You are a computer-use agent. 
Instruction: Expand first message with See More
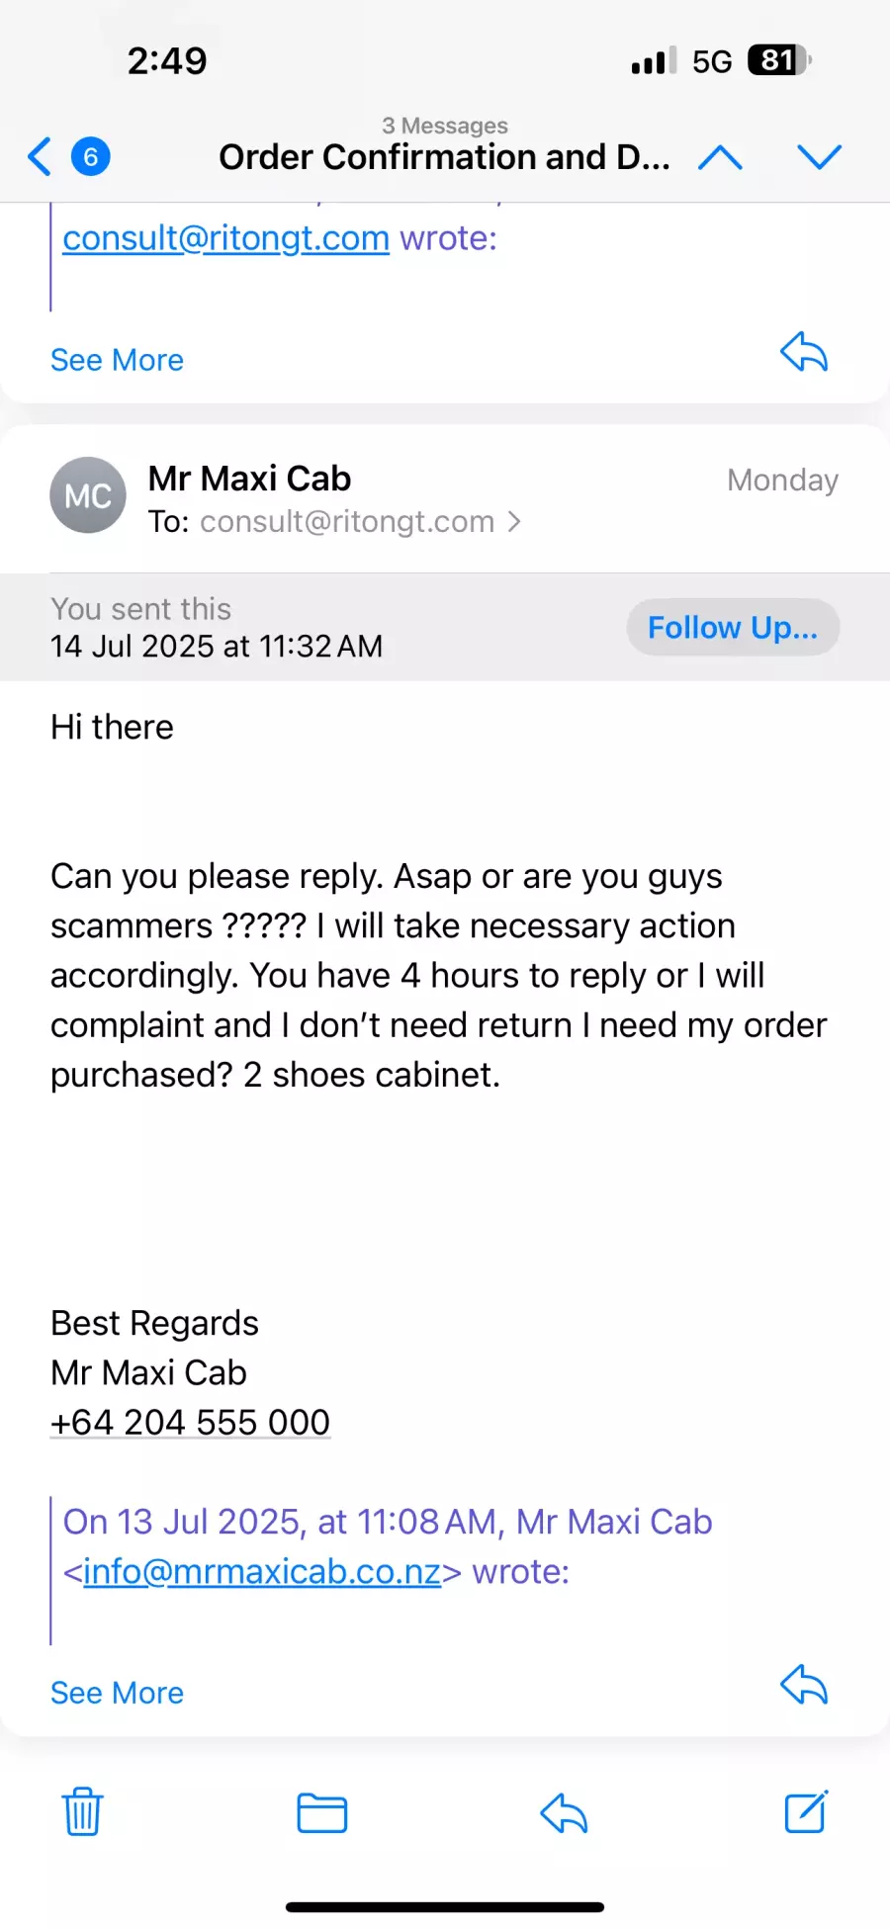coord(117,360)
